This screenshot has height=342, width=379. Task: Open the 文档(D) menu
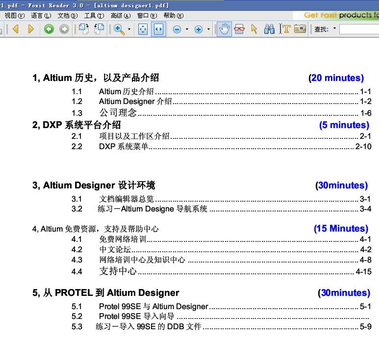click(68, 16)
